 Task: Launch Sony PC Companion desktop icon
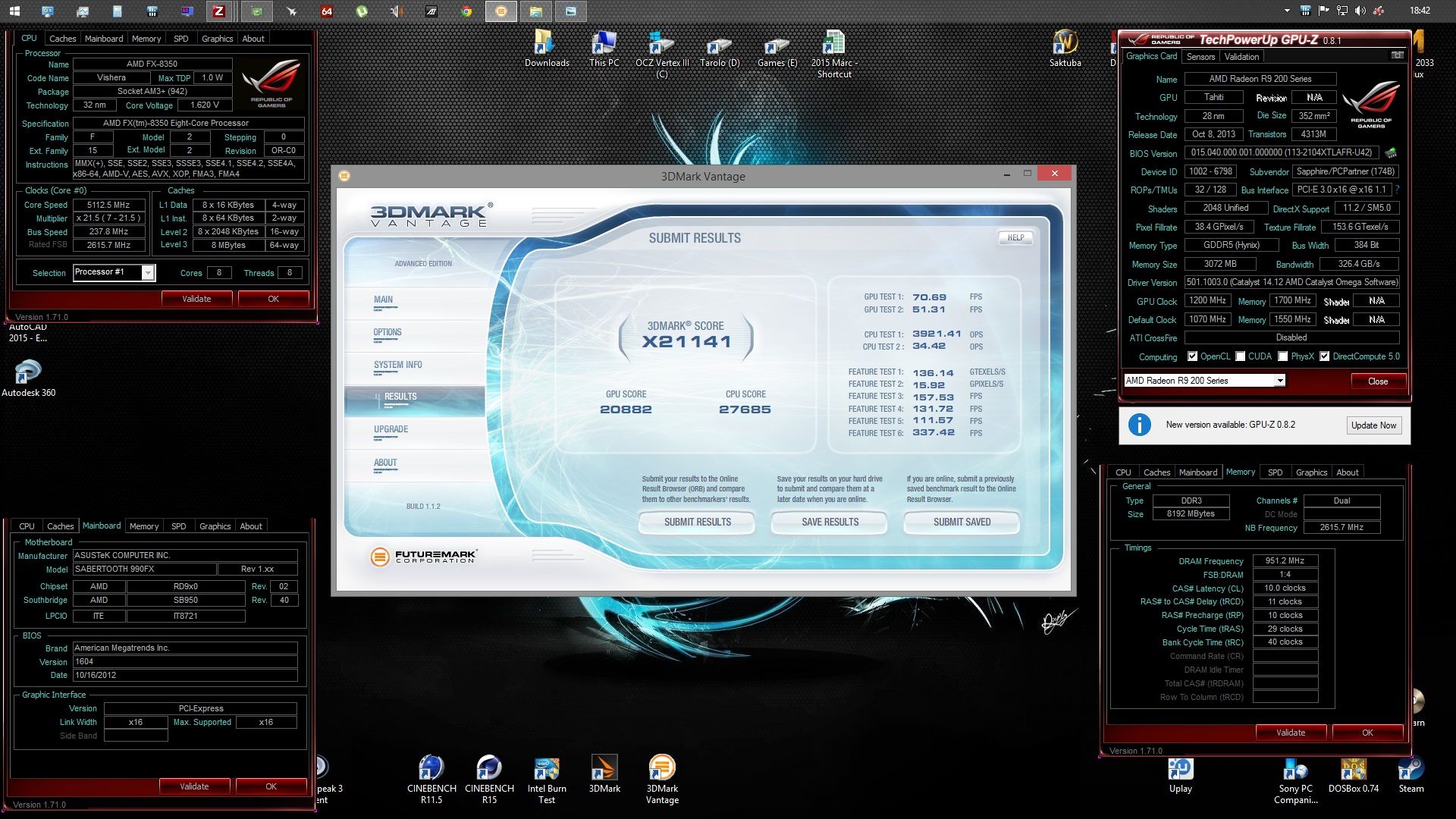(x=1295, y=781)
